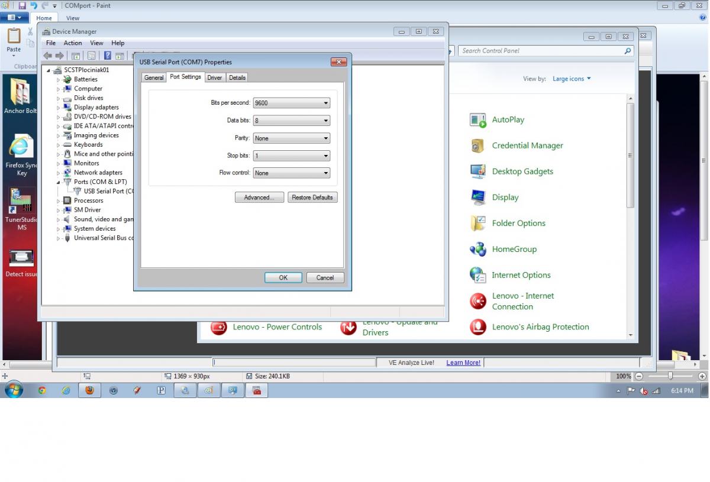710x482 pixels.
Task: Open the Flow control dropdown
Action: click(291, 173)
